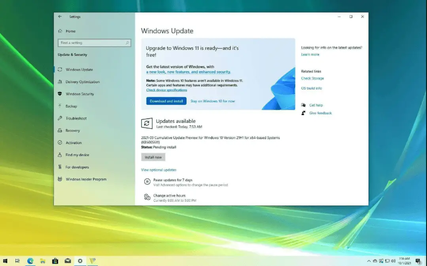Click the Windows Security shield icon
The height and width of the screenshot is (266, 427).
coord(60,94)
